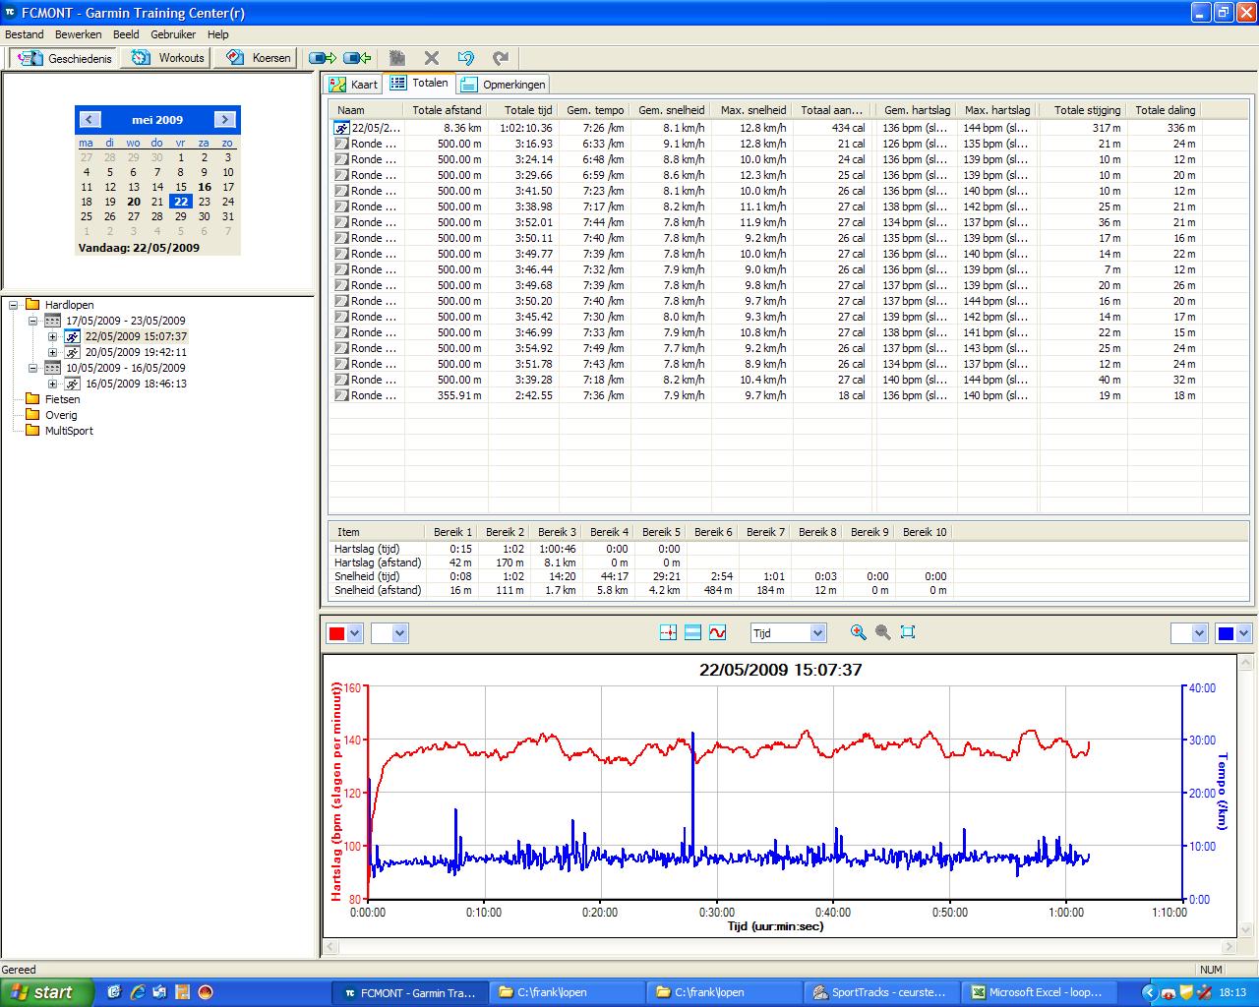Open the Help menu
This screenshot has height=1007, width=1259.
217,34
